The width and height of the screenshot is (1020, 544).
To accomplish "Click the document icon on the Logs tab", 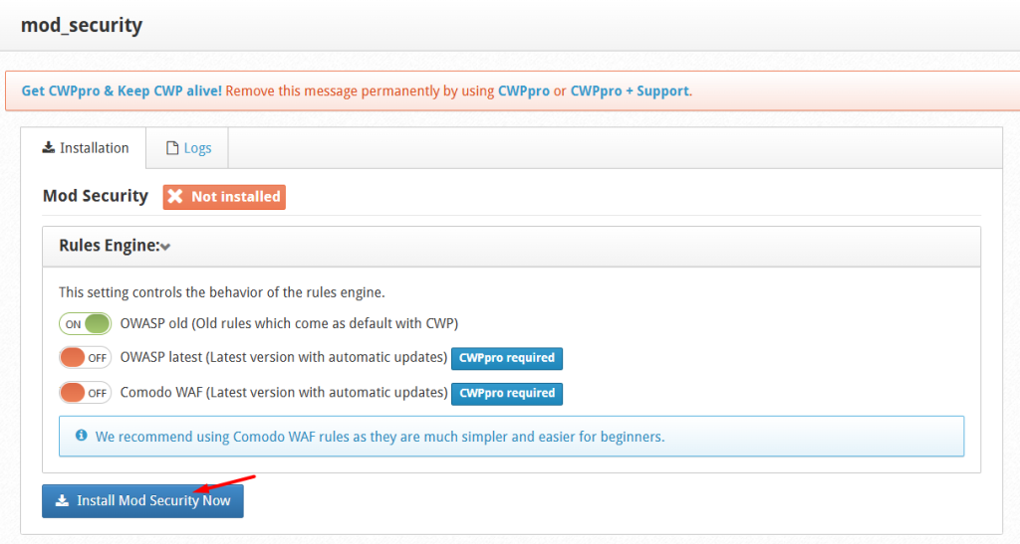I will coord(172,148).
